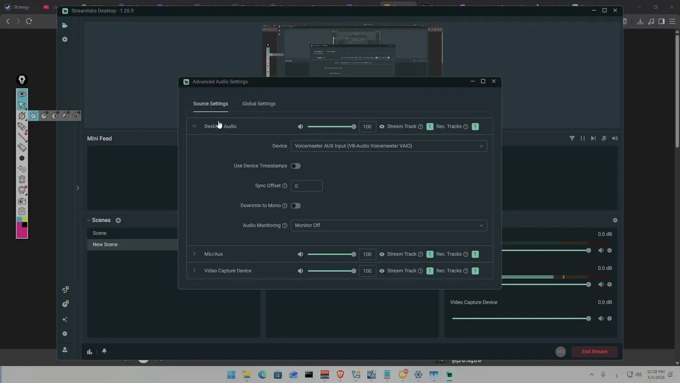The image size is (680, 383).
Task: Toggle Mic/Aux Stream Track 1 box
Action: click(x=430, y=254)
